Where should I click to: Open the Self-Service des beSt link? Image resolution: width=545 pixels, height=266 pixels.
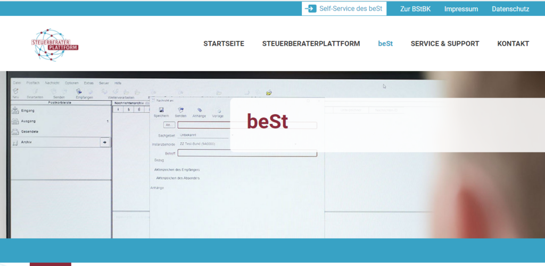click(344, 8)
